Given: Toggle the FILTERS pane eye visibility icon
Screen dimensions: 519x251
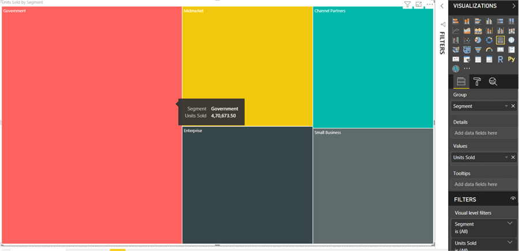Looking at the screenshot, I should tap(513, 199).
